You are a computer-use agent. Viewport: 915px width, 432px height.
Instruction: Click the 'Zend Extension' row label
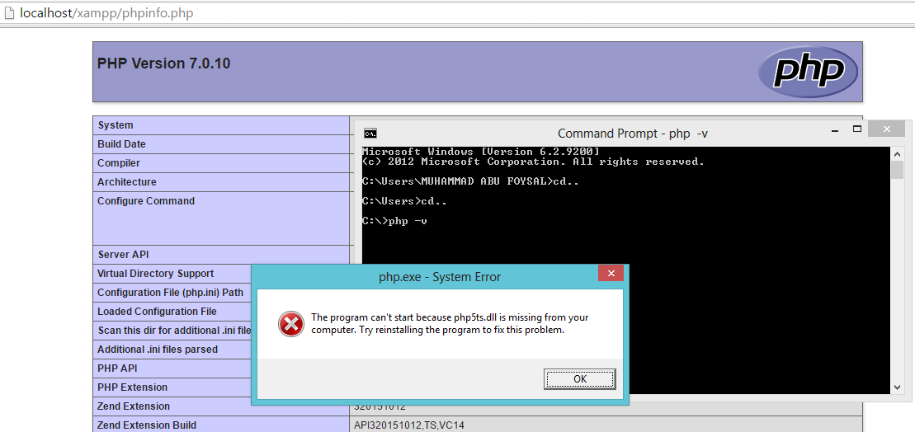134,406
